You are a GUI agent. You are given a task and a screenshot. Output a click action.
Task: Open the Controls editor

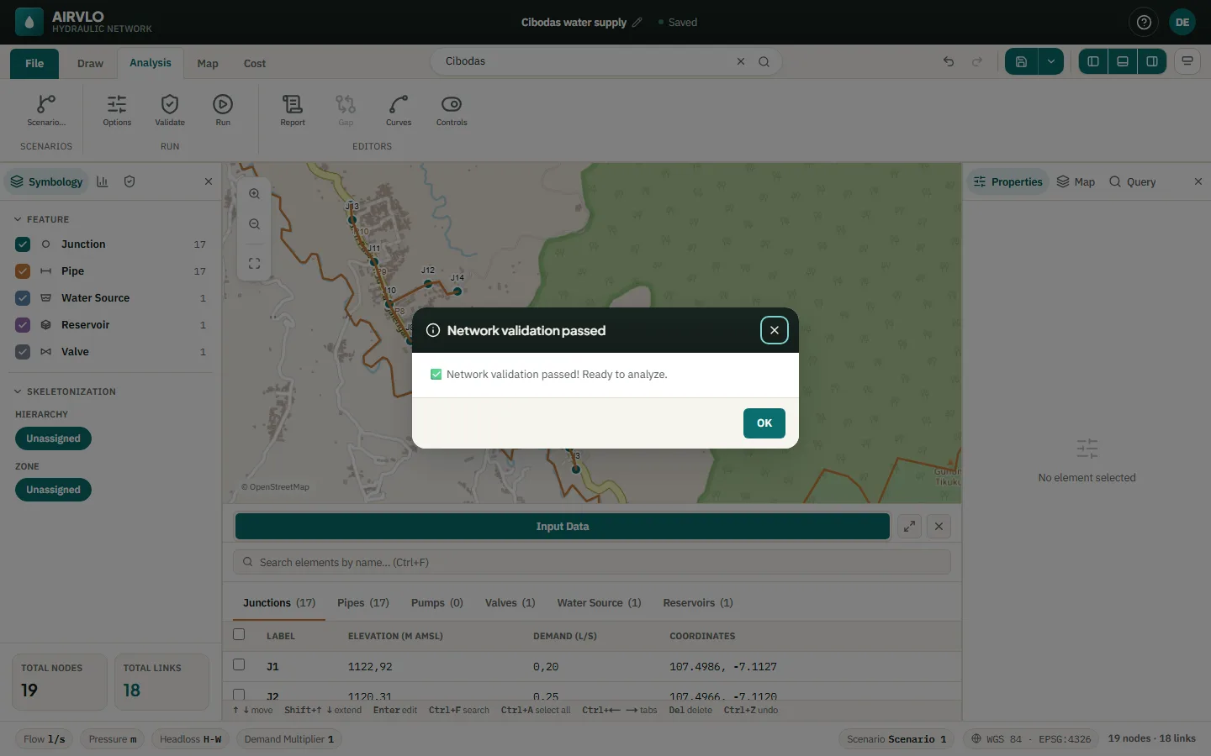(452, 110)
